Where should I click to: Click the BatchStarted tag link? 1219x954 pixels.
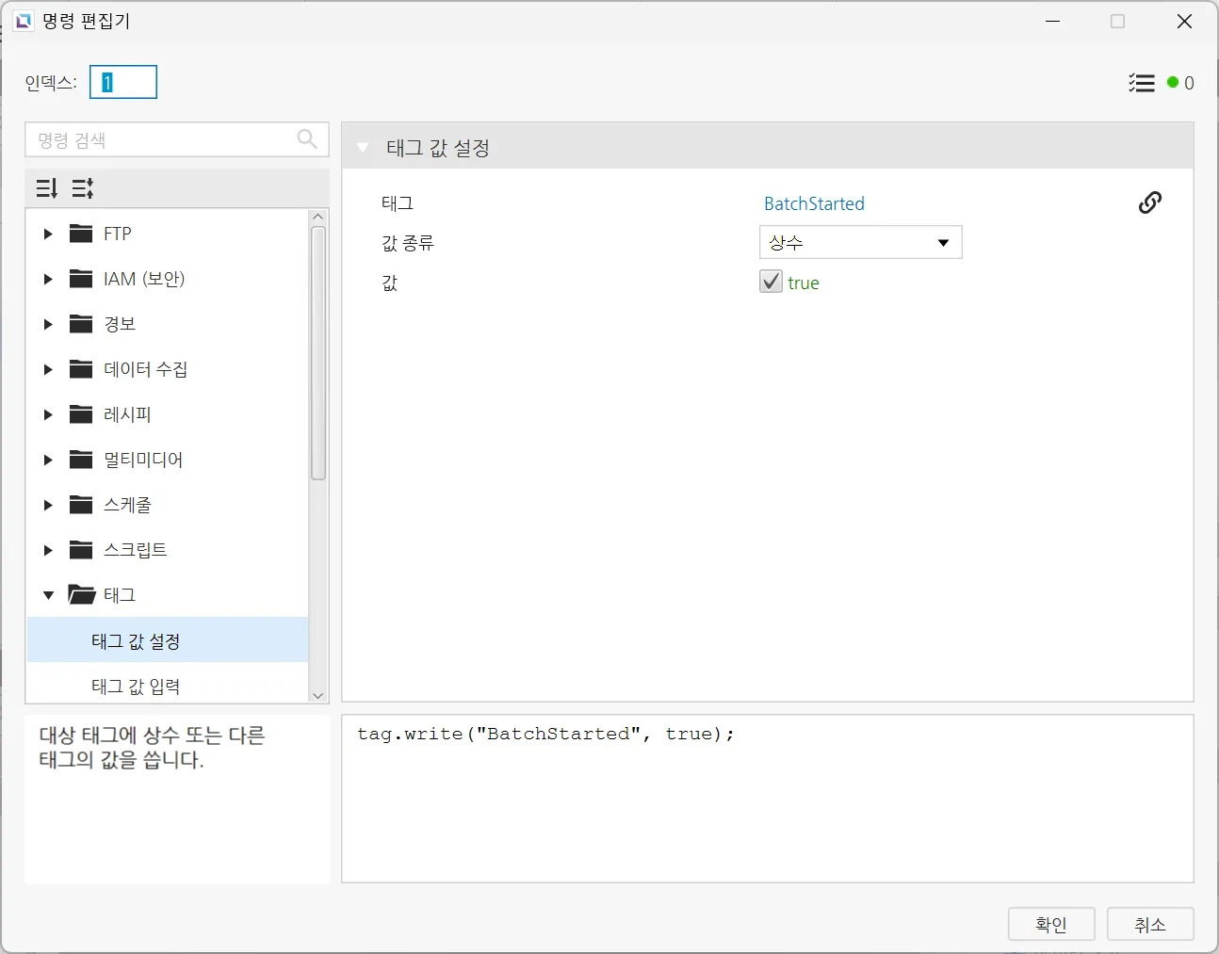814,203
